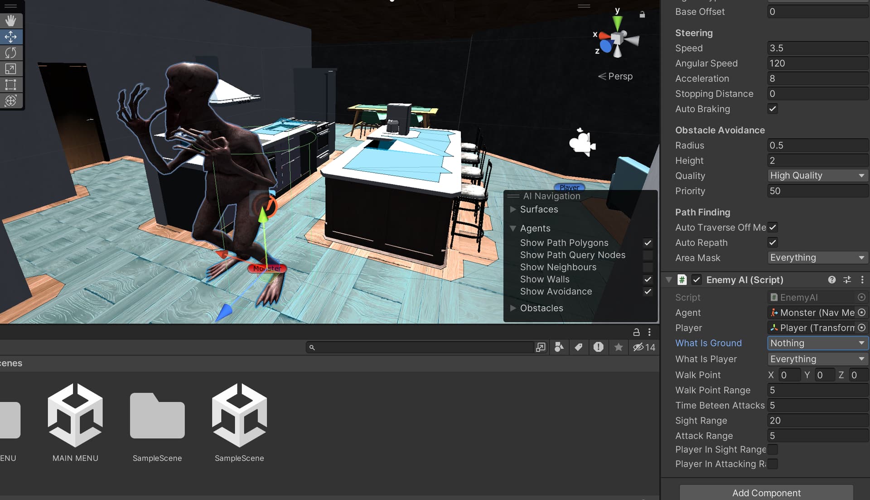
Task: Open the Area Mask dropdown
Action: tap(817, 257)
